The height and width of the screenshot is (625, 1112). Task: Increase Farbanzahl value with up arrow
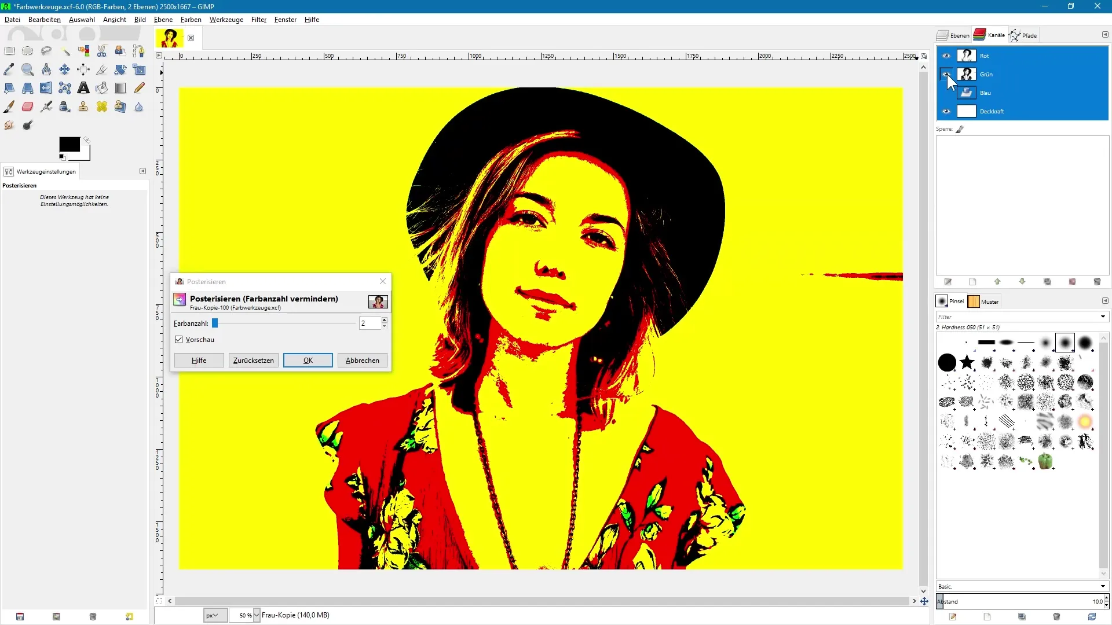point(384,319)
